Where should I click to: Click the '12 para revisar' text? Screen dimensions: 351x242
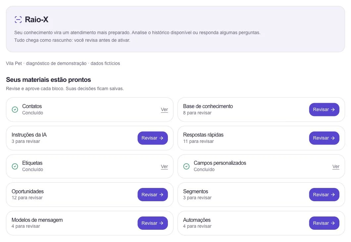(x=27, y=198)
